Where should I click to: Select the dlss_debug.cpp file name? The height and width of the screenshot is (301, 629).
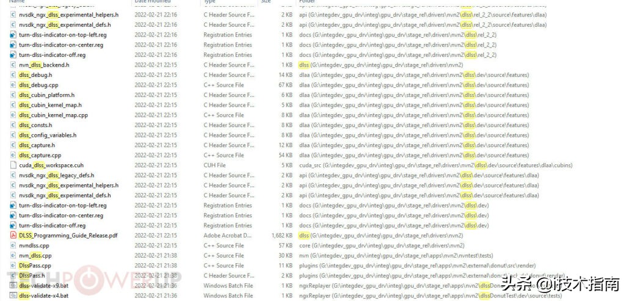(x=38, y=85)
